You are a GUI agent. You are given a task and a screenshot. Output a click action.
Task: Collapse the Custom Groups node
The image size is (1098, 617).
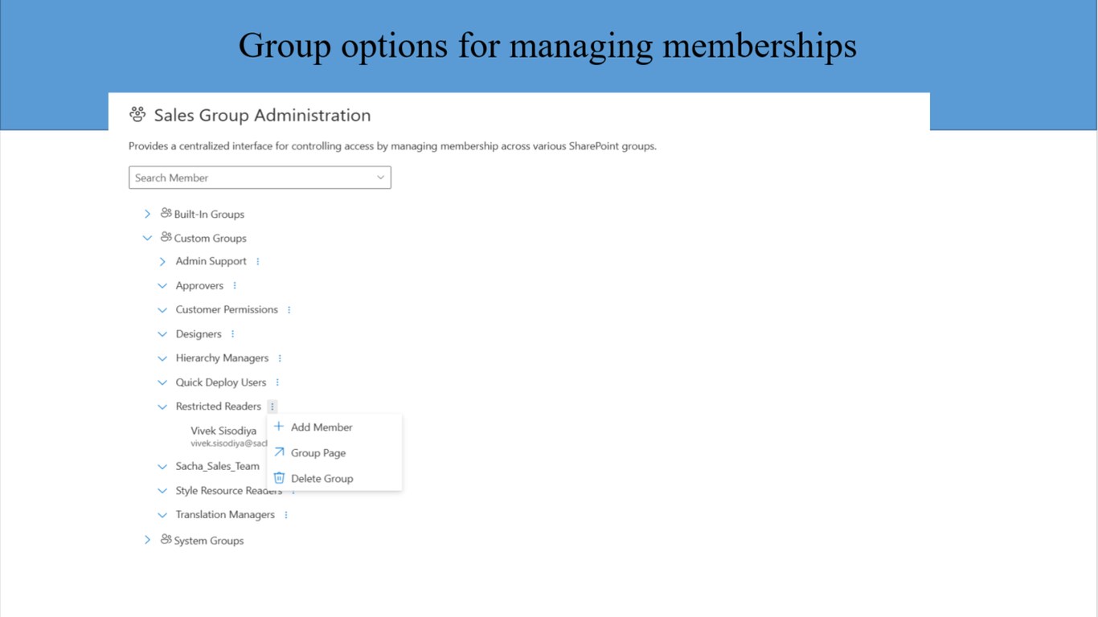(x=147, y=238)
